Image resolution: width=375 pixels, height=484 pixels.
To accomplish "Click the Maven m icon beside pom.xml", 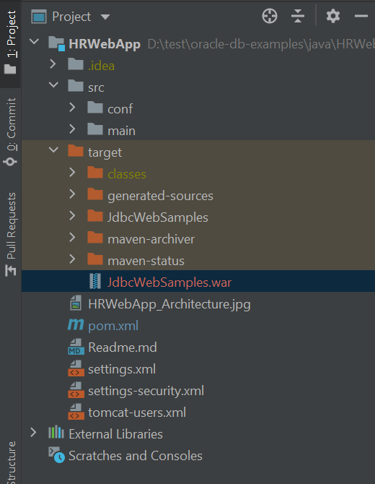I will coord(76,325).
